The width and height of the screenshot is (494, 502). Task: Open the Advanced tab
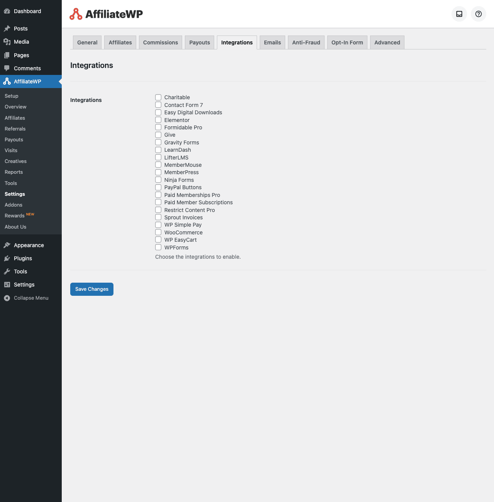(x=387, y=42)
